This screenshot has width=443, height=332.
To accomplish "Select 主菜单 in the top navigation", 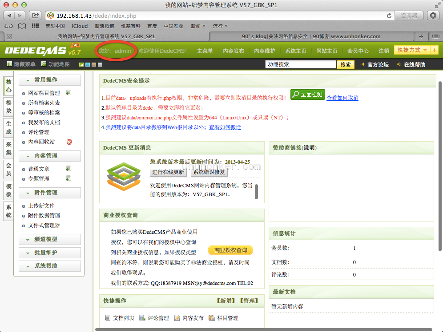I will pyautogui.click(x=205, y=51).
